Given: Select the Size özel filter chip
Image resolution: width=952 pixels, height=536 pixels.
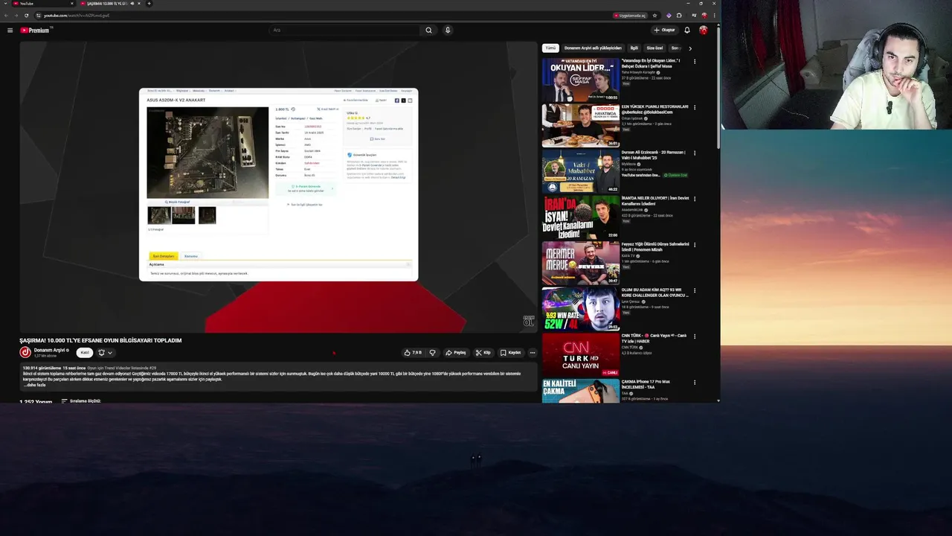Looking at the screenshot, I should (x=654, y=48).
